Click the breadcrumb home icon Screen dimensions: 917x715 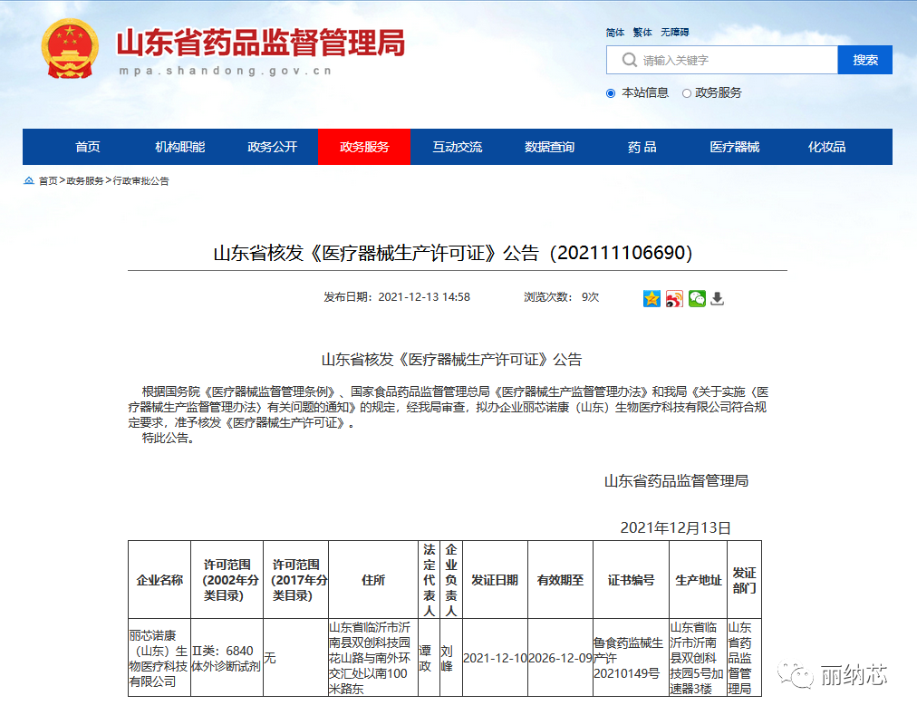[30, 180]
